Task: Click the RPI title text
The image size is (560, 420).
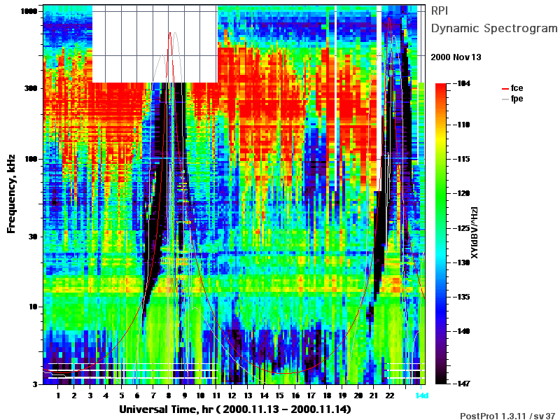Action: pos(440,10)
